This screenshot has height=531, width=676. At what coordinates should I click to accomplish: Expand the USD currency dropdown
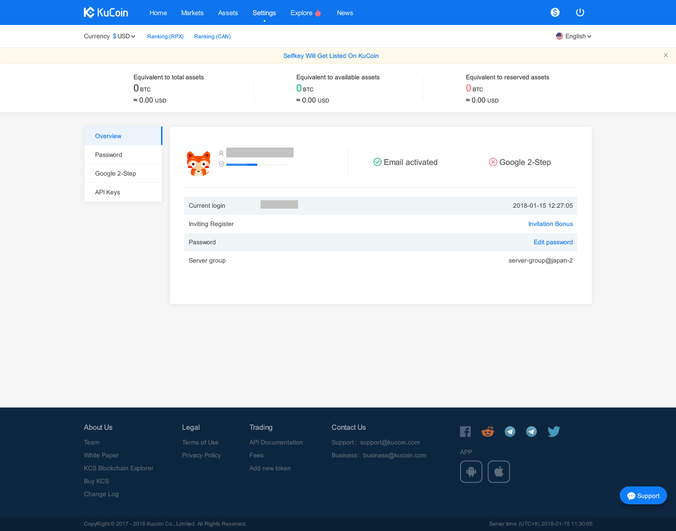[124, 36]
